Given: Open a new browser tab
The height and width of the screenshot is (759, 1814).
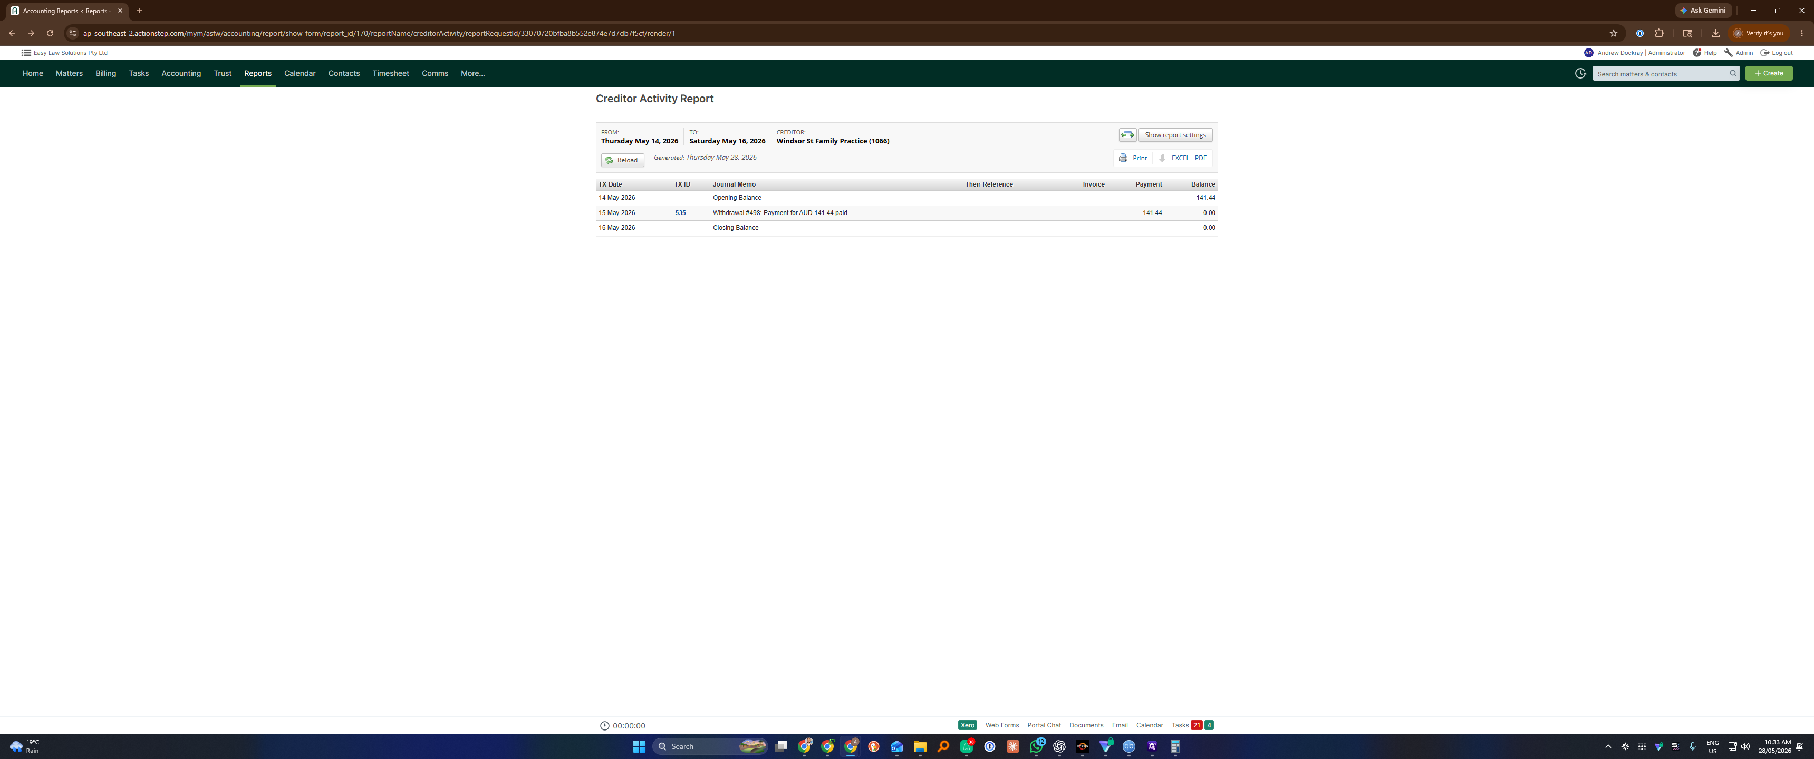Looking at the screenshot, I should click(139, 11).
